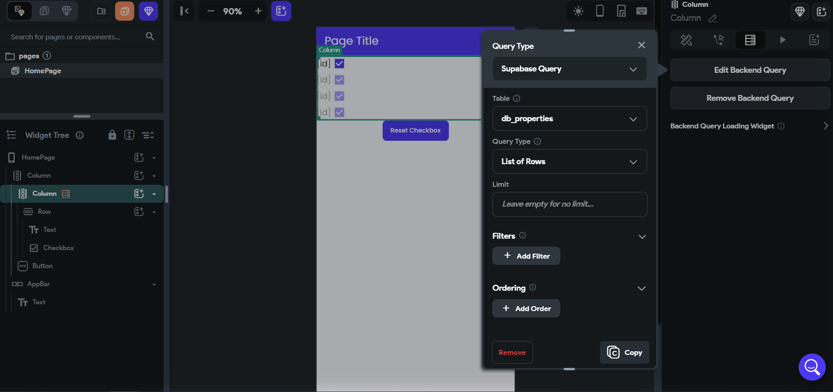This screenshot has width=833, height=392.
Task: Open the Supabase Query type dropdown
Action: click(x=569, y=69)
